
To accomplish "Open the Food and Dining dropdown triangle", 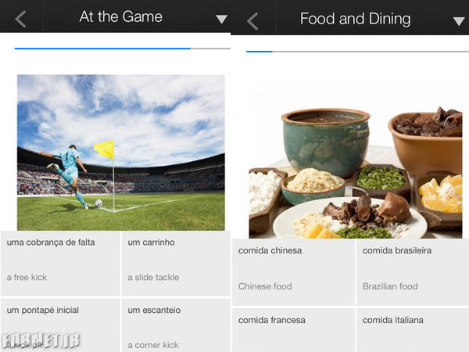I will [459, 21].
